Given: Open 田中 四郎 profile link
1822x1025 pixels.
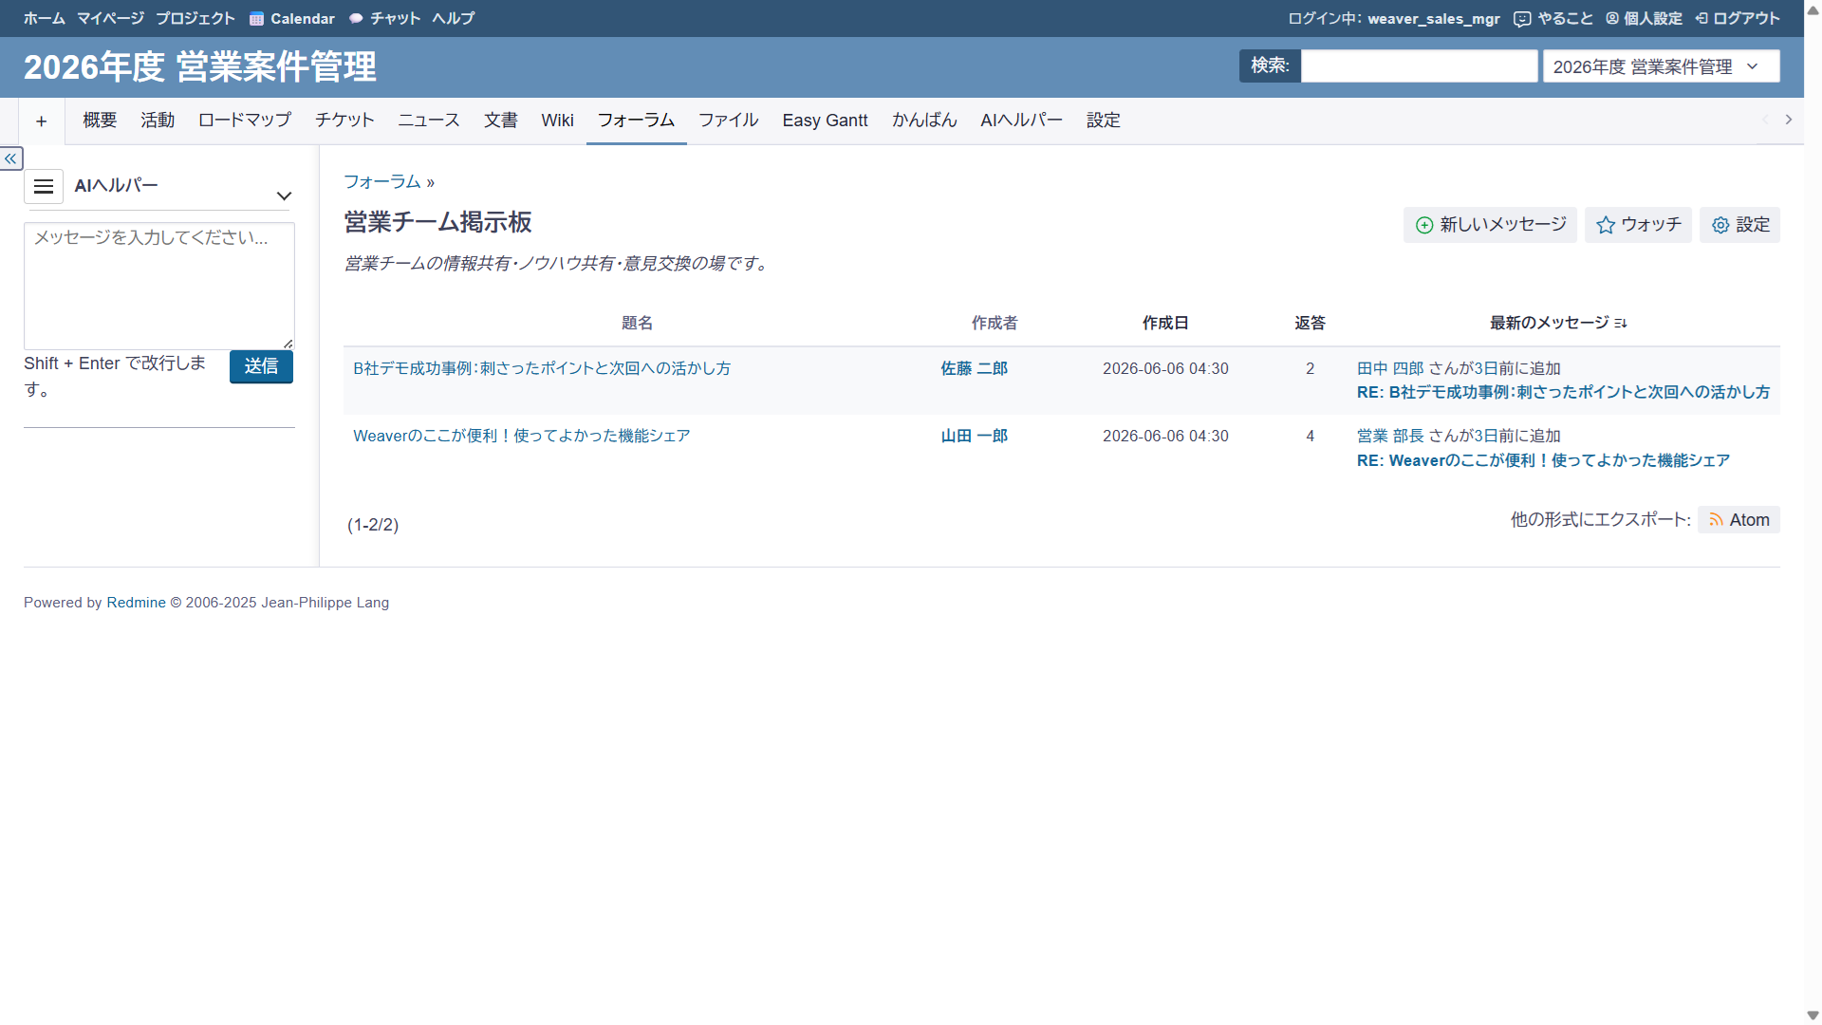Looking at the screenshot, I should 1390,368.
